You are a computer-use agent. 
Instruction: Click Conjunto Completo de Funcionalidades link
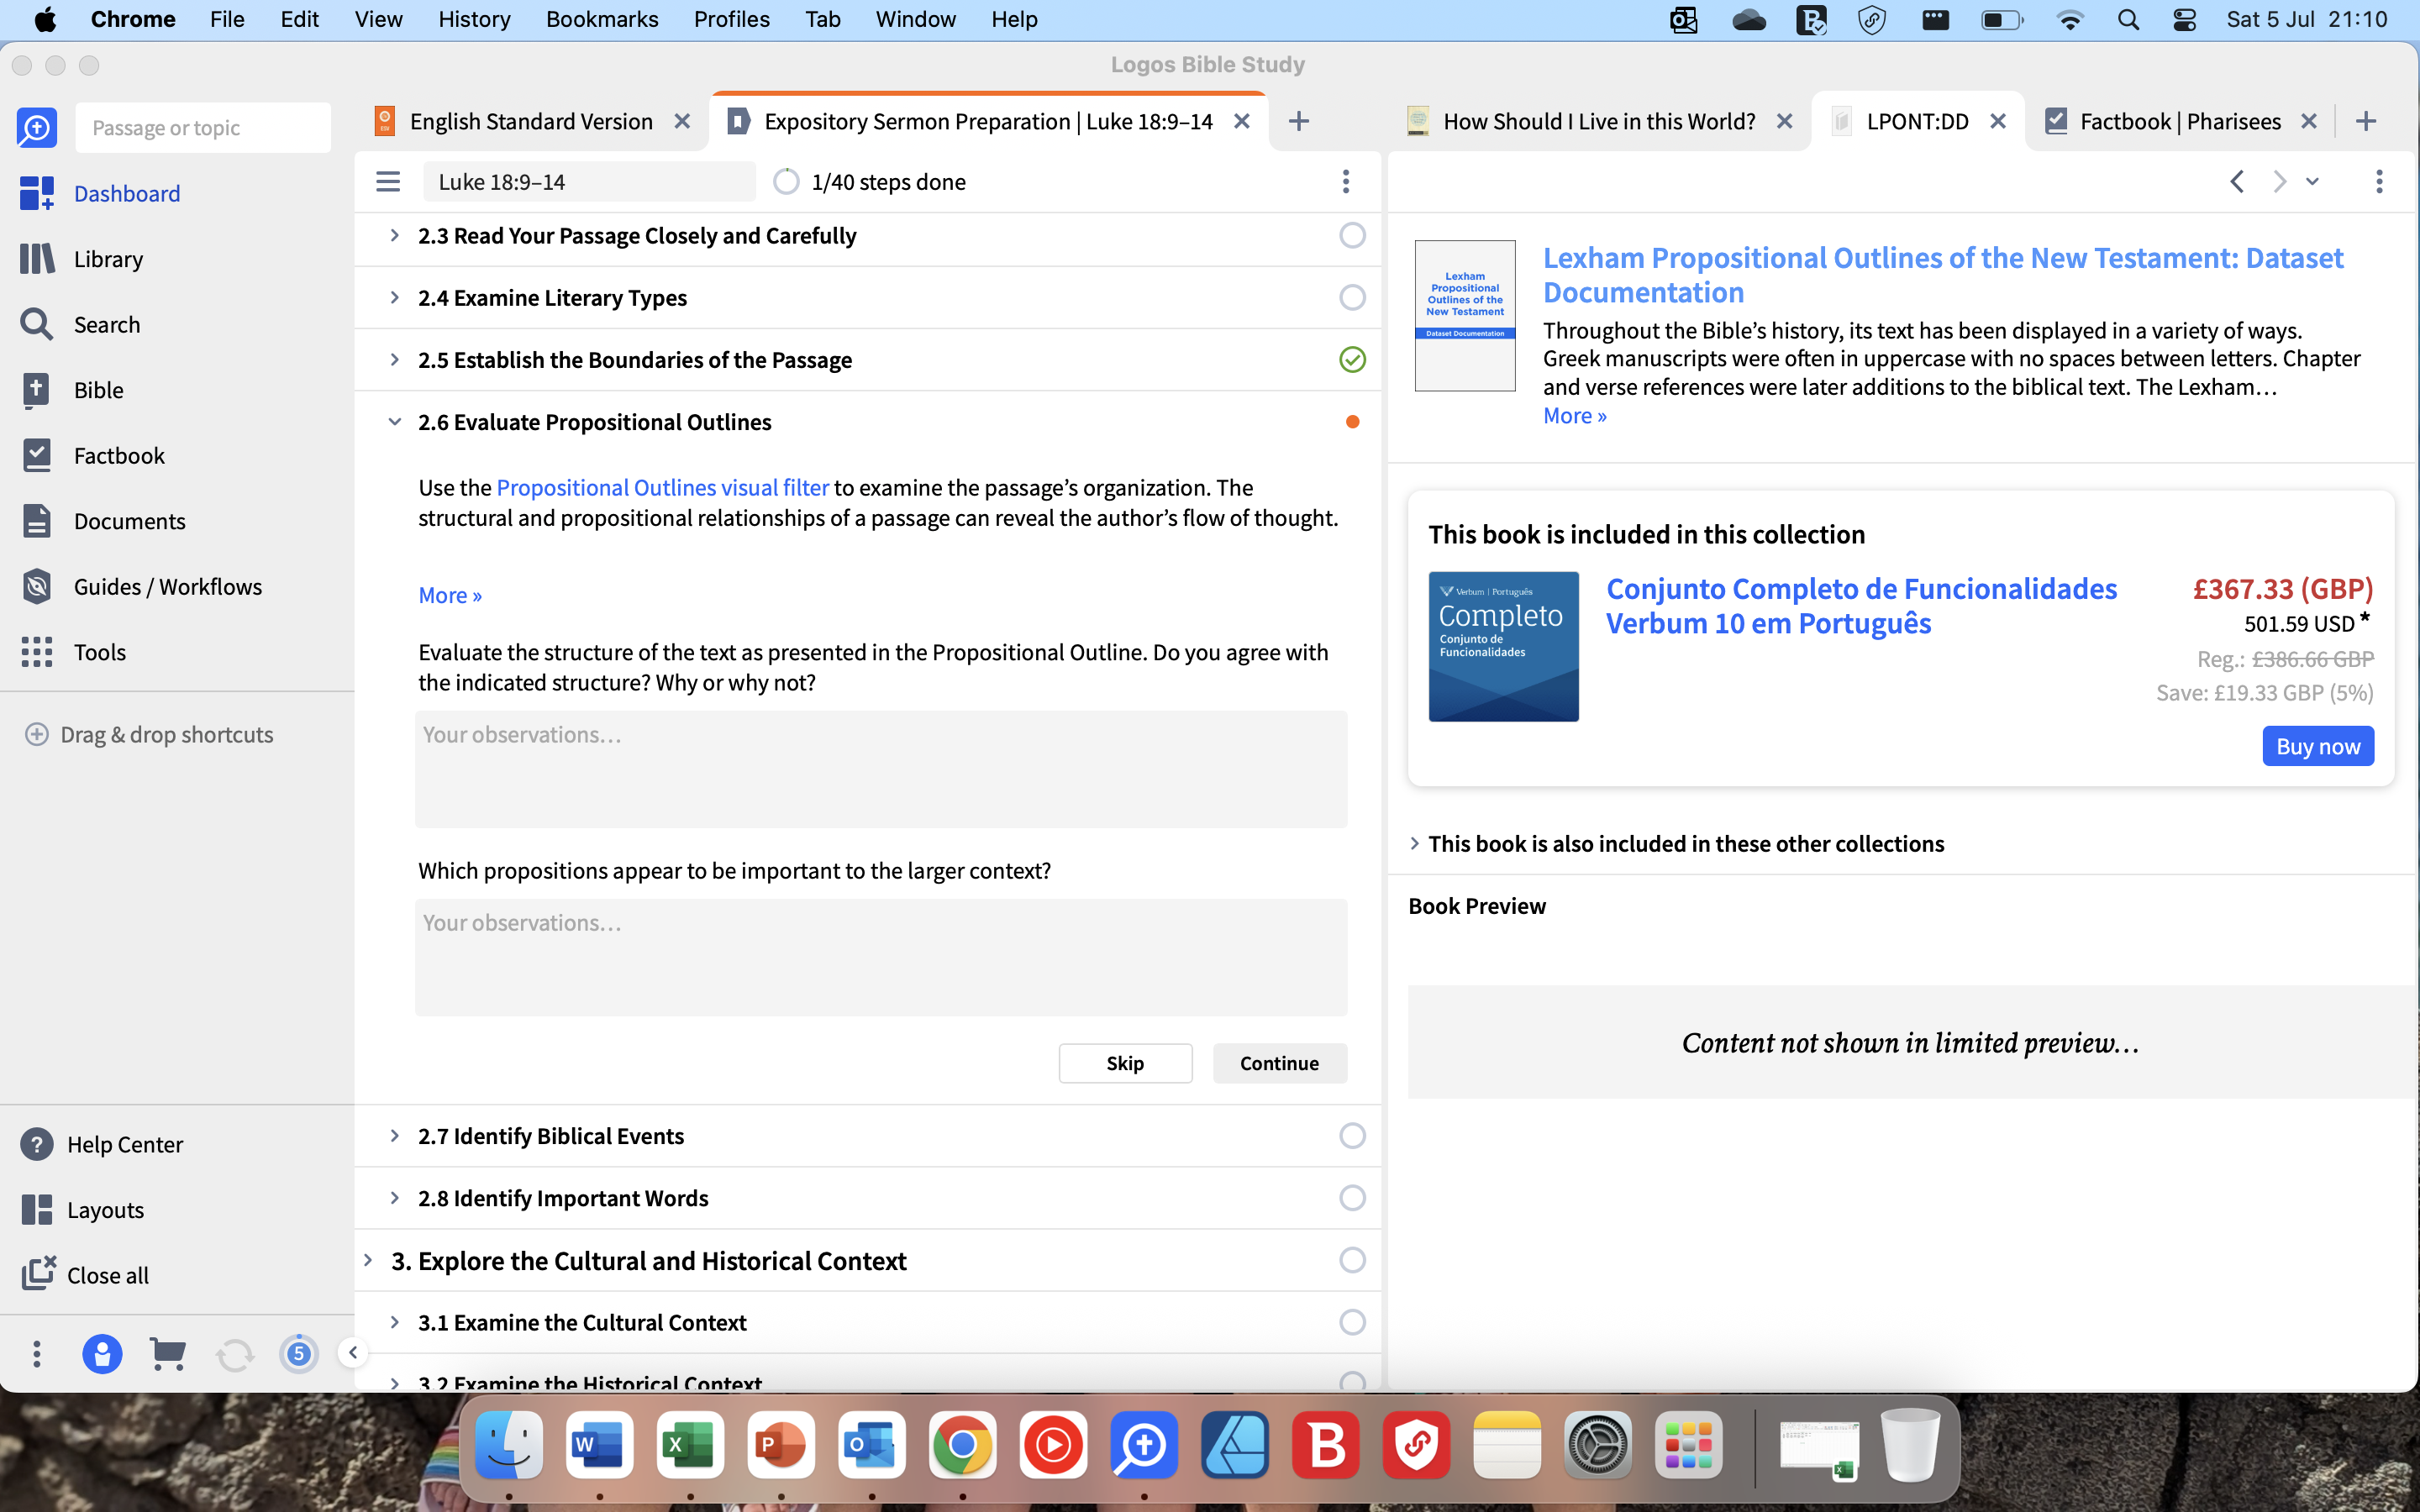(1861, 605)
